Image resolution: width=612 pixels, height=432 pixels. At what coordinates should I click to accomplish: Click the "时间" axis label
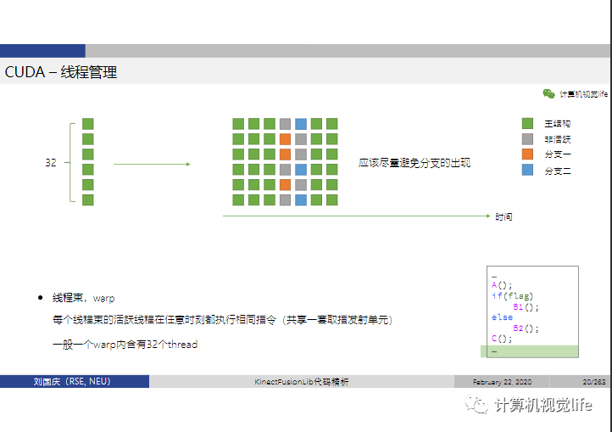504,216
